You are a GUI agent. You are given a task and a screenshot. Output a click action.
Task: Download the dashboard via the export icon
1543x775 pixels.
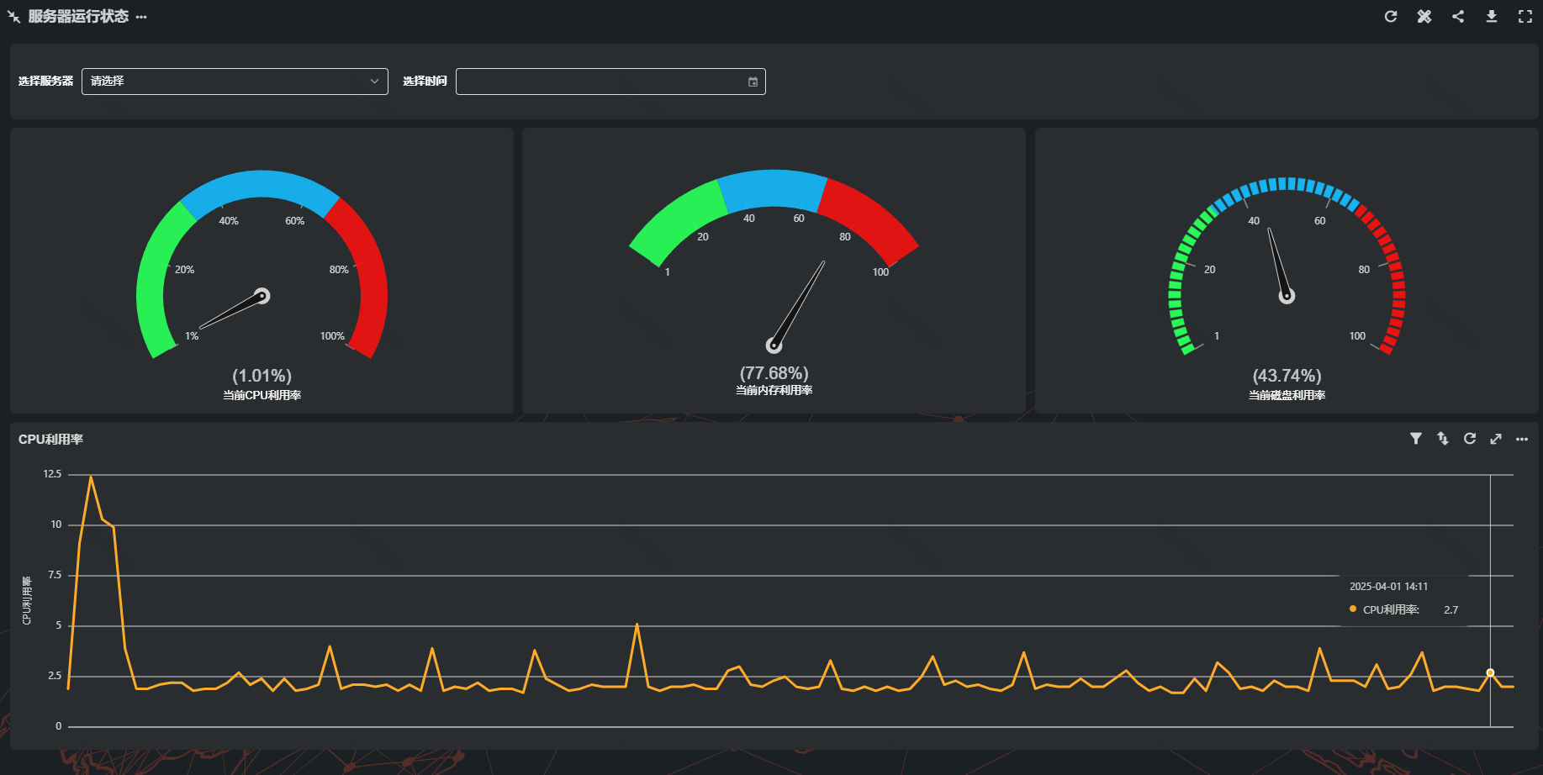coord(1492,17)
